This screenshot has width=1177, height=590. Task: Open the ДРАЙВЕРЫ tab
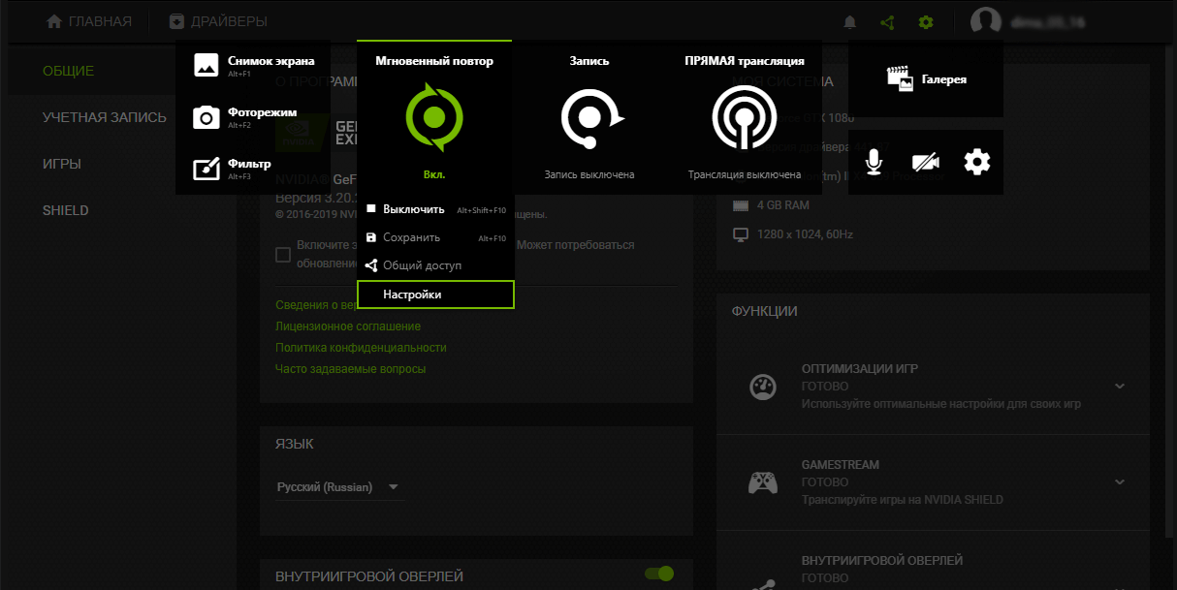[218, 21]
